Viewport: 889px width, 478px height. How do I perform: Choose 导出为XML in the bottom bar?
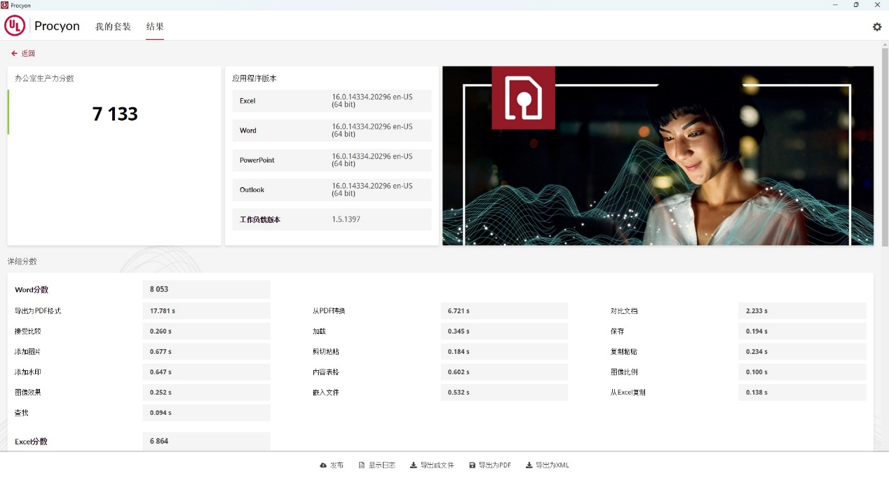click(x=547, y=465)
